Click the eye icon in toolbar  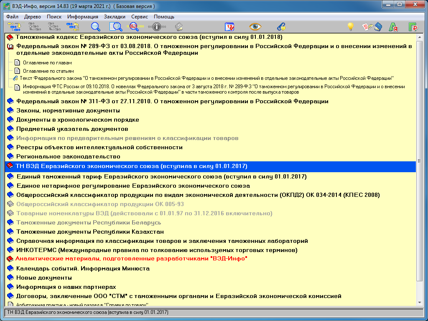255,27
